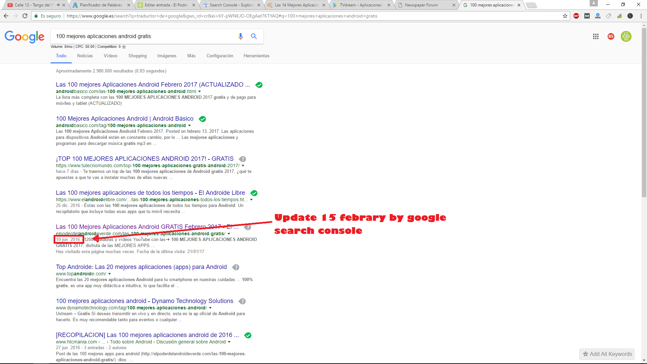Focus the browser address bar URL
Image resolution: width=647 pixels, height=364 pixels.
click(x=222, y=16)
